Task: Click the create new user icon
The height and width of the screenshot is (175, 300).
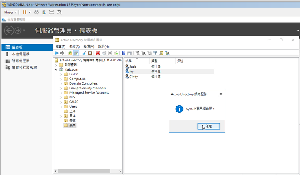Action: (x=137, y=53)
